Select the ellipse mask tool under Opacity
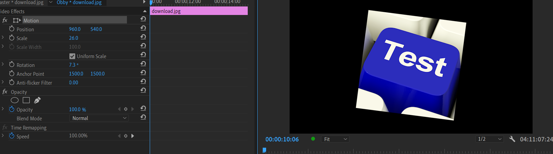 click(x=15, y=100)
